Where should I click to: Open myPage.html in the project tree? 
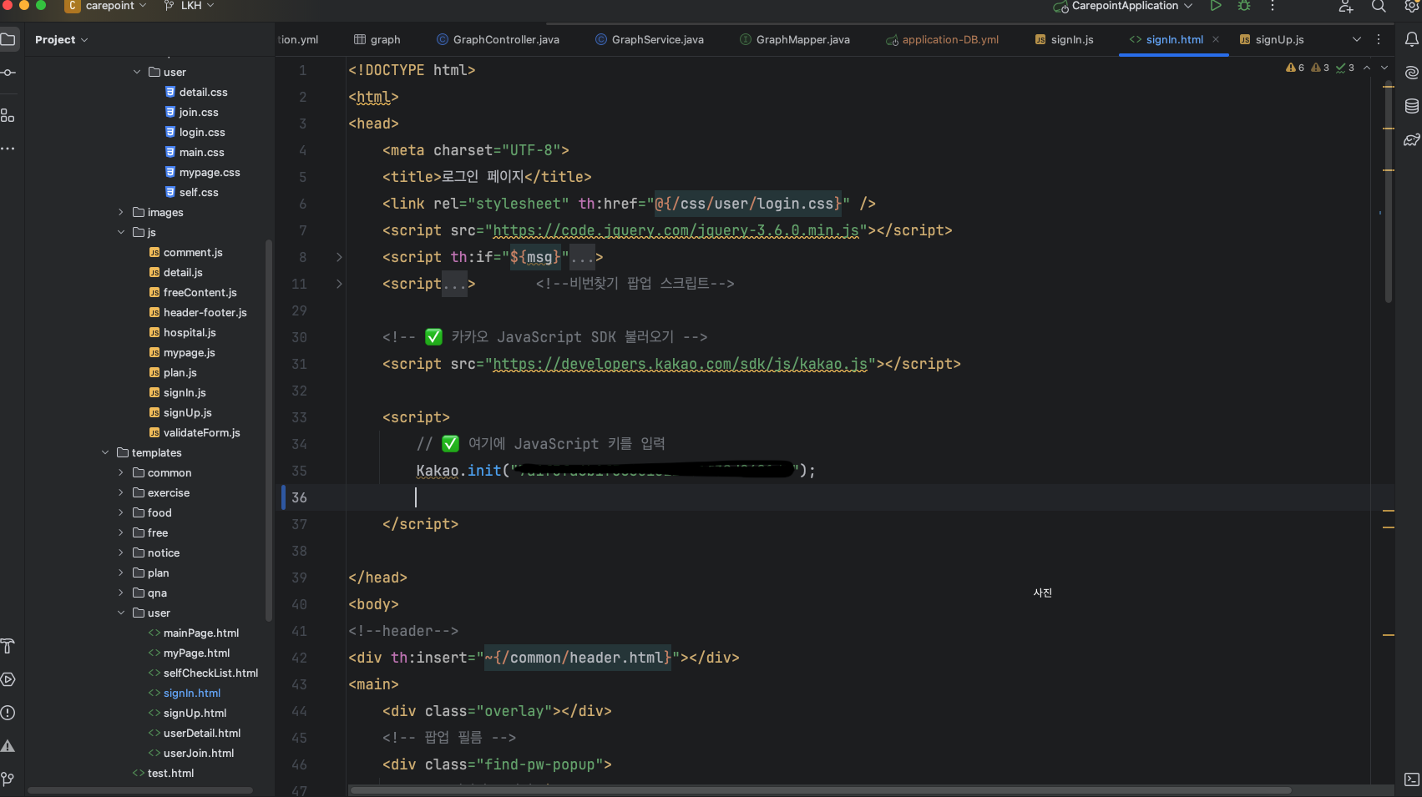click(x=196, y=653)
